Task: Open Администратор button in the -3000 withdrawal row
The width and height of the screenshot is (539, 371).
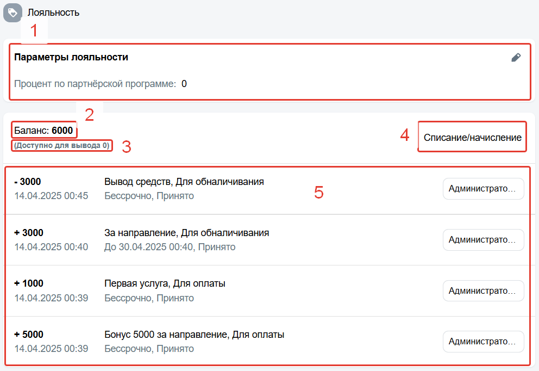Action: (484, 189)
